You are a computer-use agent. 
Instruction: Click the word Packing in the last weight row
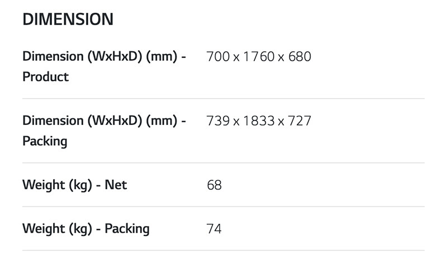[x=127, y=228]
